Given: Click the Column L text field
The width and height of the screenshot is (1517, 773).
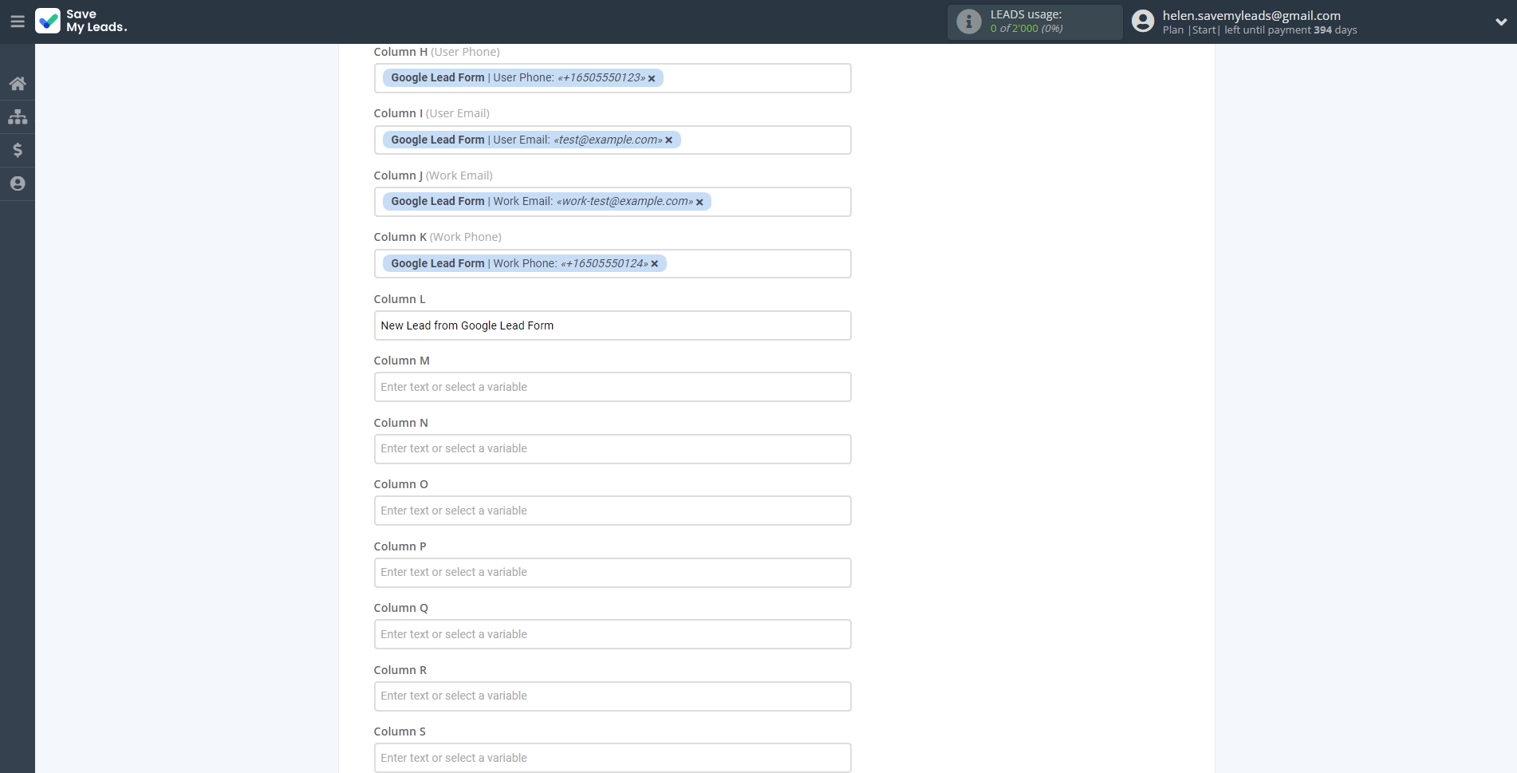Looking at the screenshot, I should tap(613, 325).
